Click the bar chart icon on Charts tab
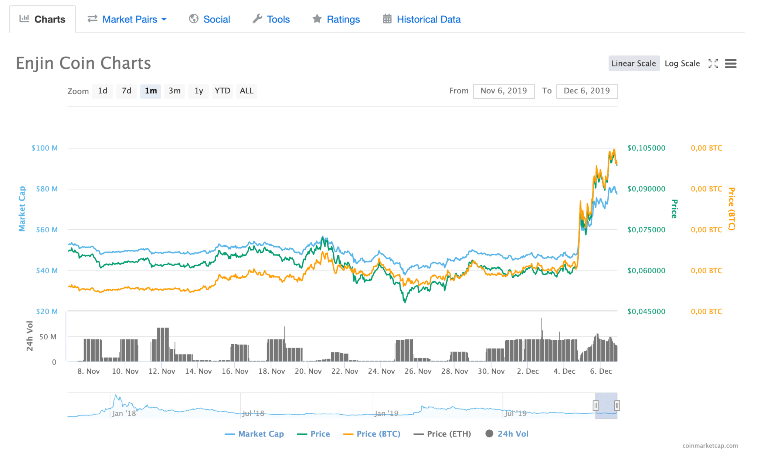The image size is (757, 462). point(24,18)
